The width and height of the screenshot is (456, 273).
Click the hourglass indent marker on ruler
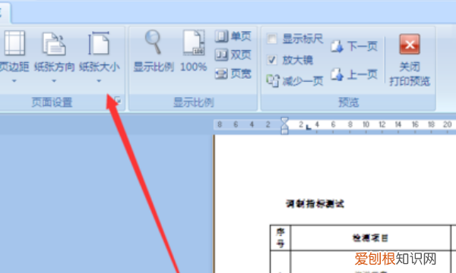click(284, 125)
